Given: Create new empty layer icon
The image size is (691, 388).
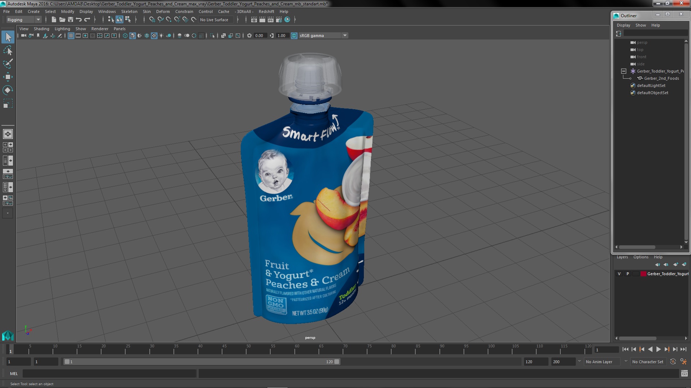Looking at the screenshot, I should [676, 264].
